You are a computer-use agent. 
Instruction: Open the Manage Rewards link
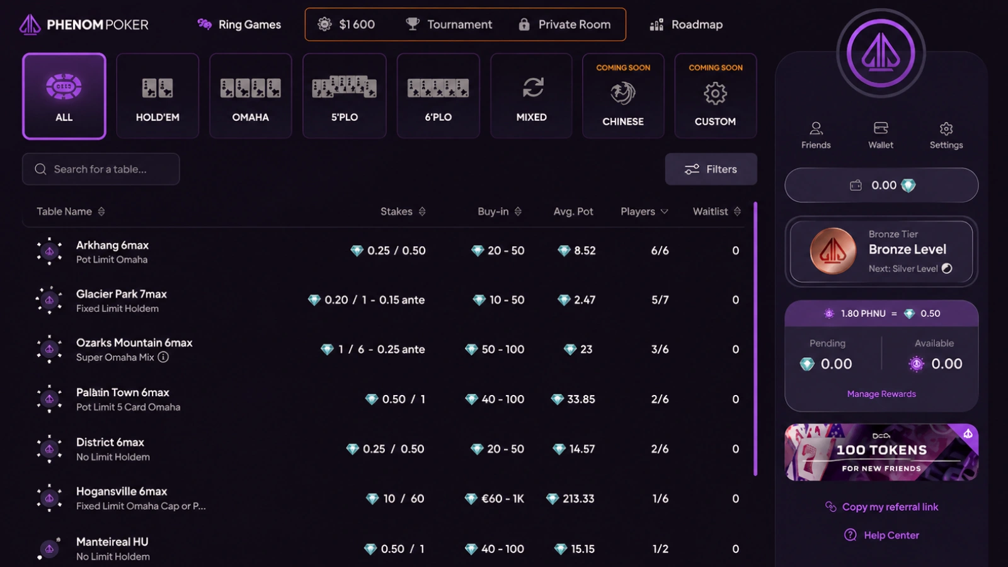(881, 394)
